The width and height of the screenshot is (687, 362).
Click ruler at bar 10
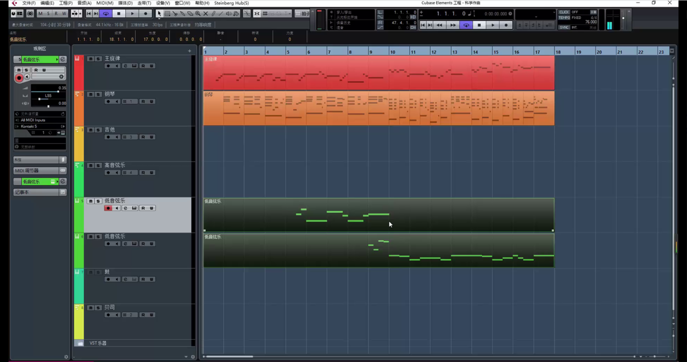tap(393, 52)
